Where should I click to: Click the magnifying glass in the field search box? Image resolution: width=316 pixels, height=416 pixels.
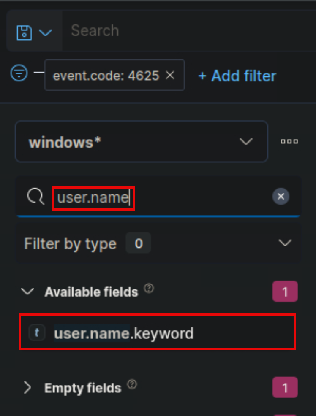(x=36, y=197)
